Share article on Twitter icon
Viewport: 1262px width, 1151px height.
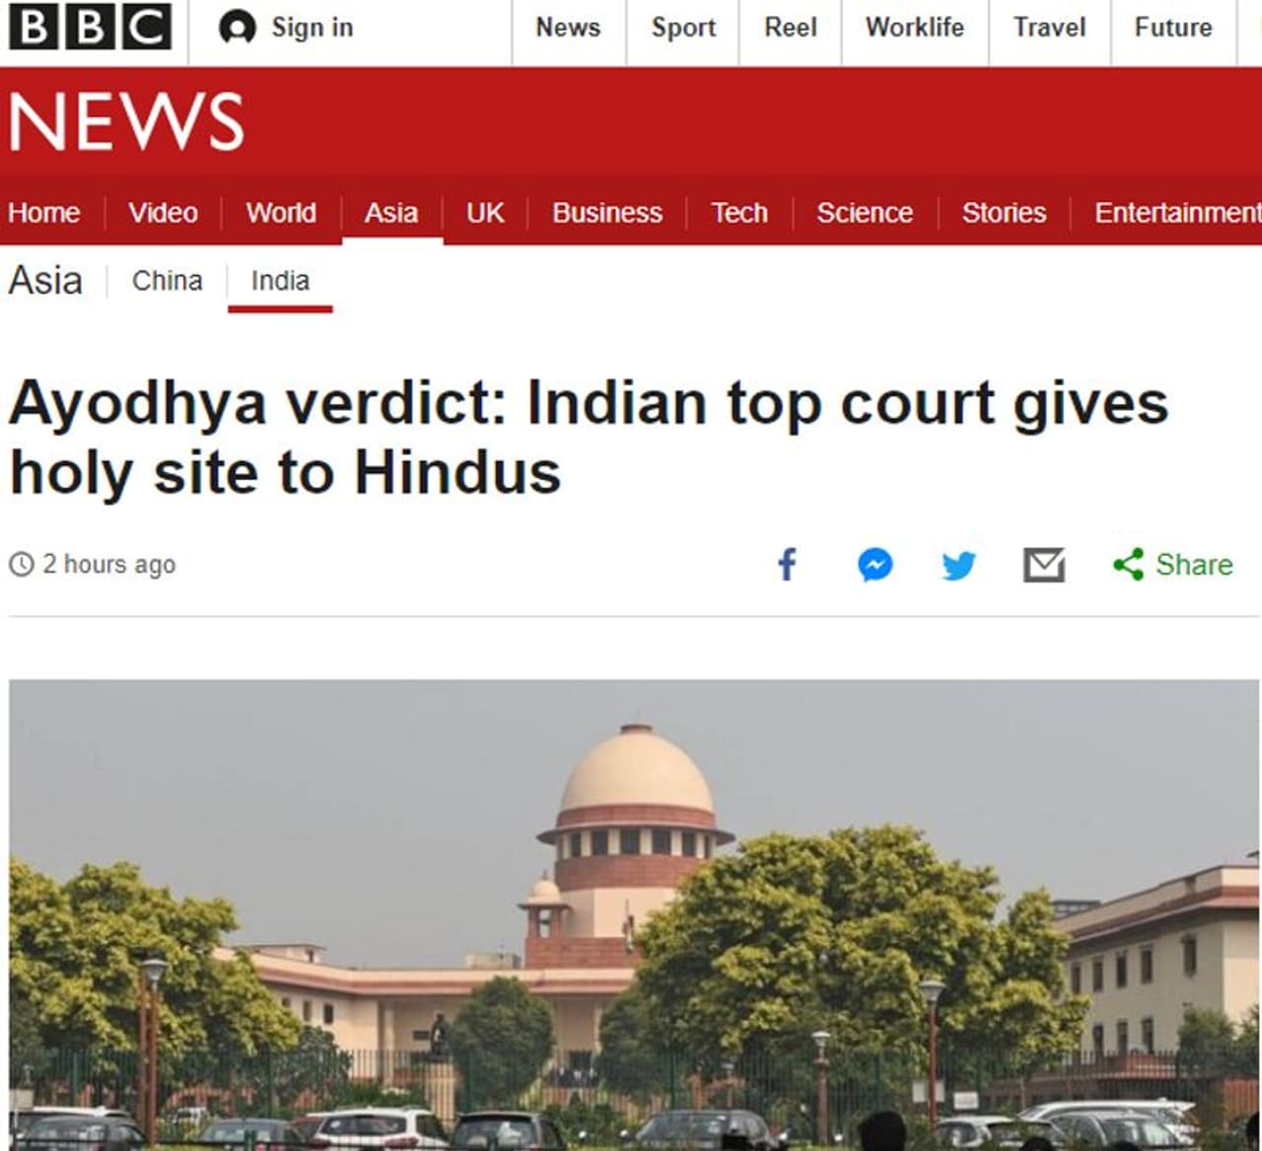point(958,565)
